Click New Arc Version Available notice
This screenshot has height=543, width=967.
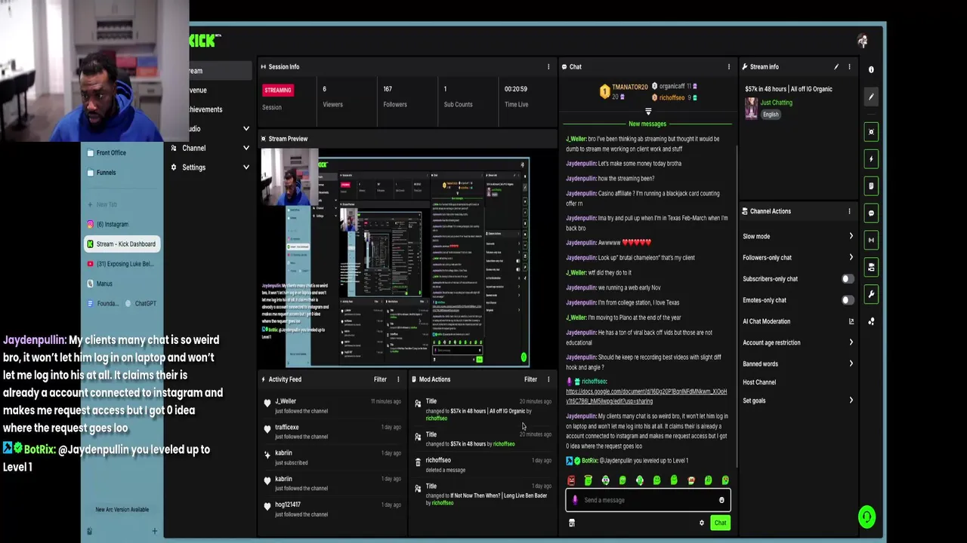[122, 510]
